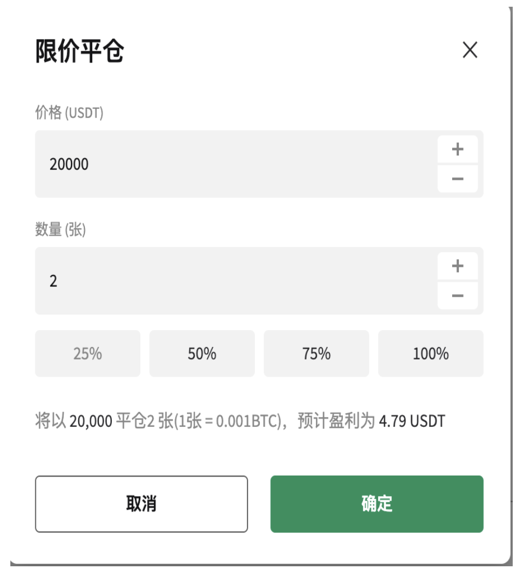Select the 25% position option

tap(88, 353)
